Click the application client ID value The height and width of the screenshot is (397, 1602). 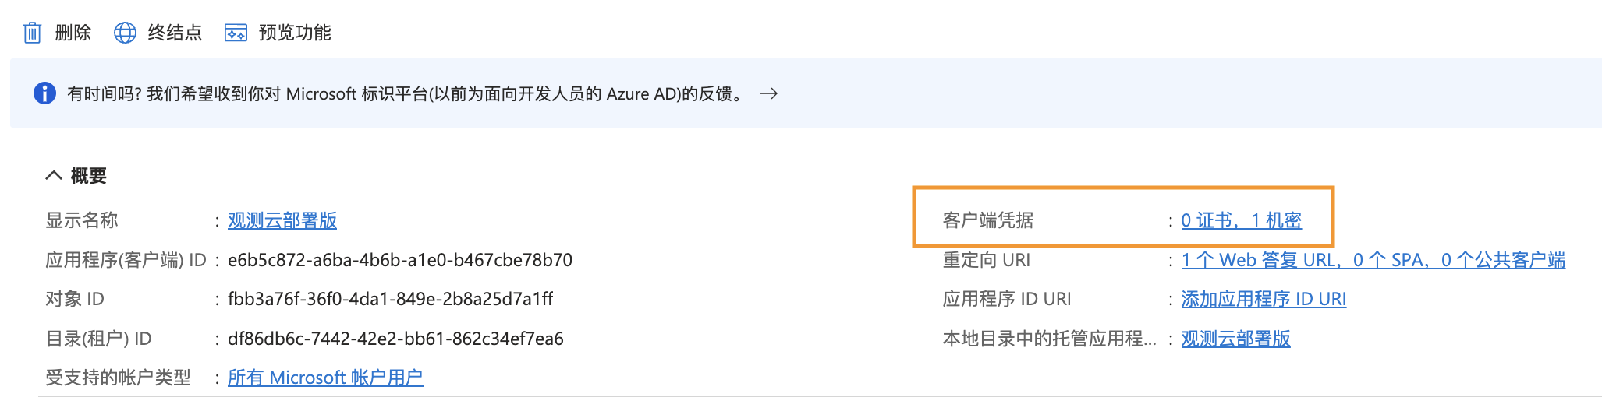point(400,260)
